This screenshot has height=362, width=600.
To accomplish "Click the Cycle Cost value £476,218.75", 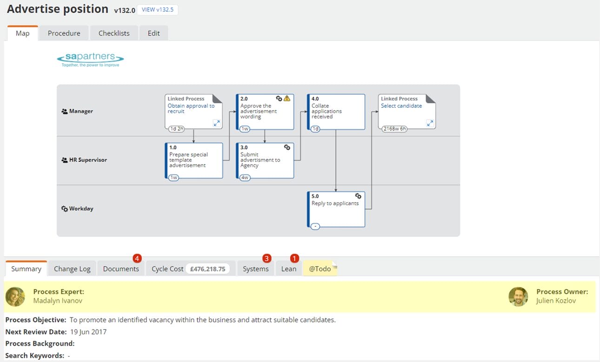I will 209,269.
